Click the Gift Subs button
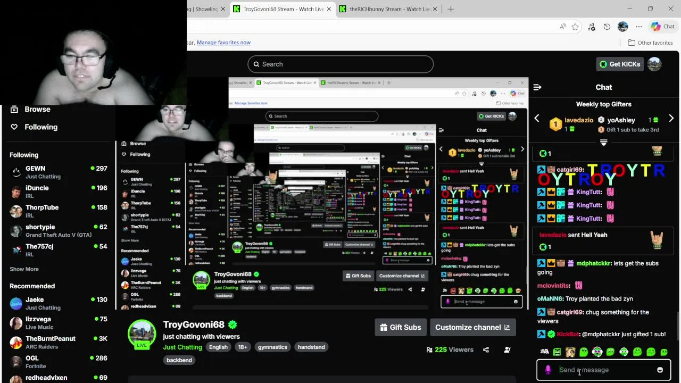Viewport: 681px width, 383px height. 401,327
